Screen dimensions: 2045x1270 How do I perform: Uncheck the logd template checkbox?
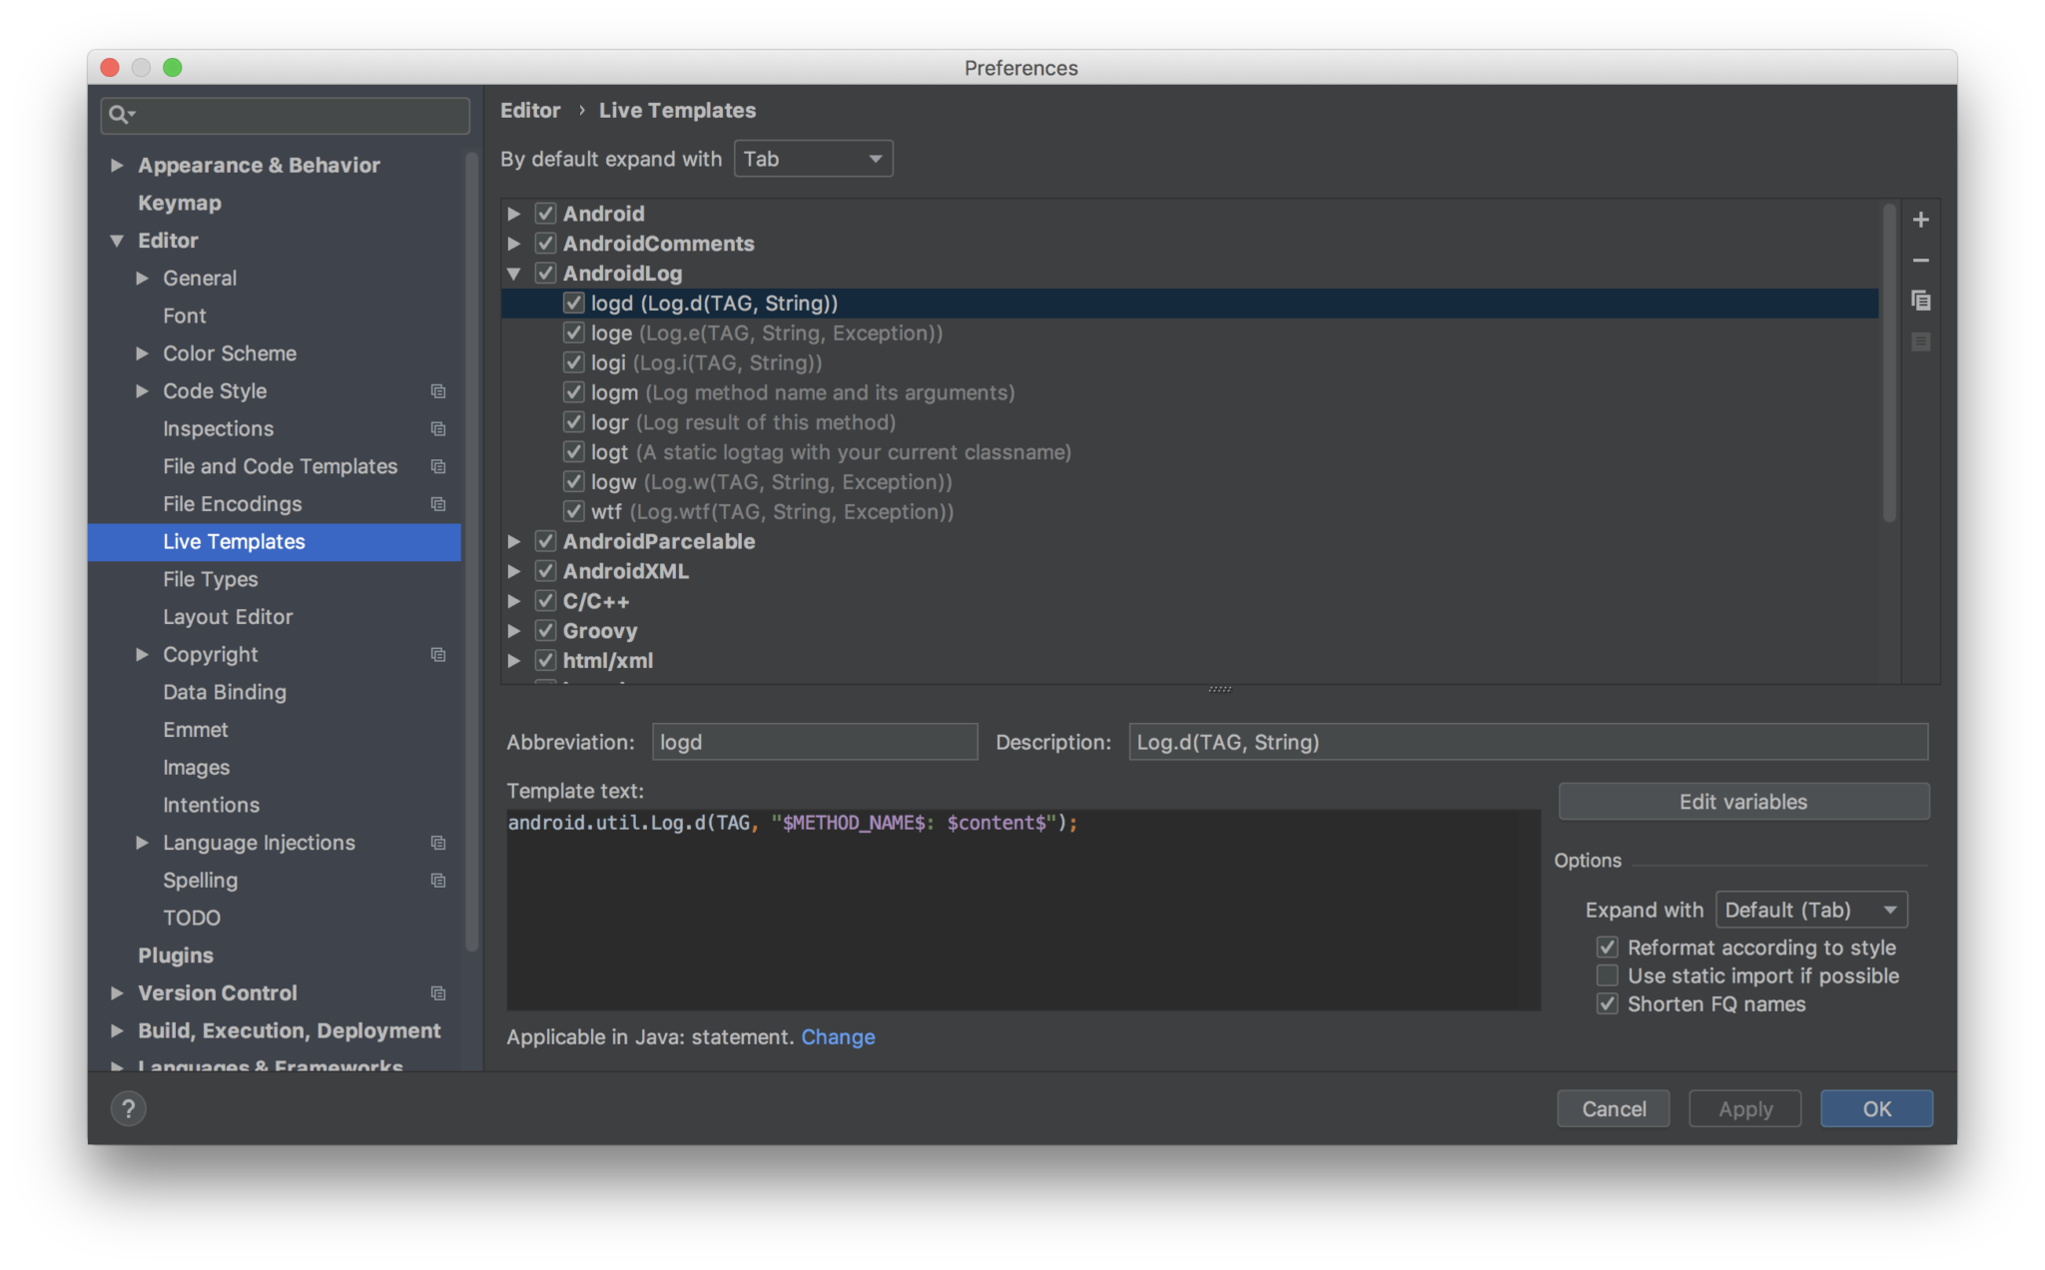574,303
